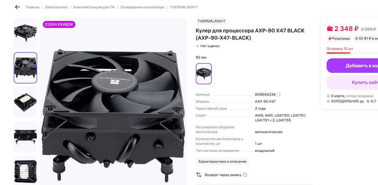The height and width of the screenshot is (185, 378).
Task: Open the Комплектующие для ПК breadcrumb
Action: [x=94, y=7]
